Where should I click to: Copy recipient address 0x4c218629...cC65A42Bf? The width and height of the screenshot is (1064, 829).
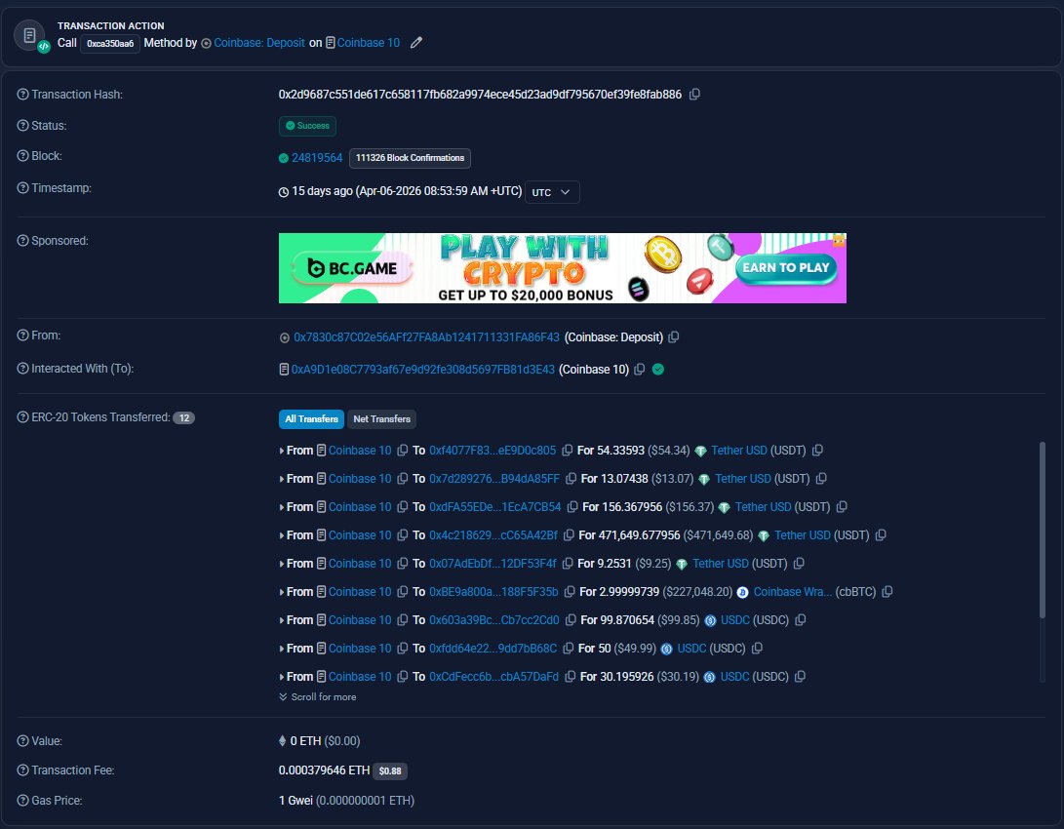[x=569, y=535]
